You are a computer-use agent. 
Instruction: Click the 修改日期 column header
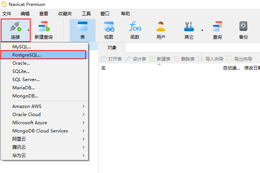(x=252, y=68)
